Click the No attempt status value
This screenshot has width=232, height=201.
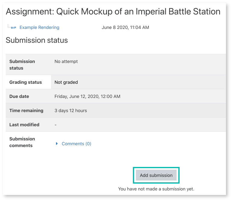pos(66,61)
